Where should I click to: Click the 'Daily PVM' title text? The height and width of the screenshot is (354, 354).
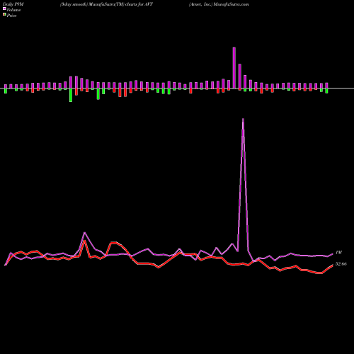(x=13, y=4)
